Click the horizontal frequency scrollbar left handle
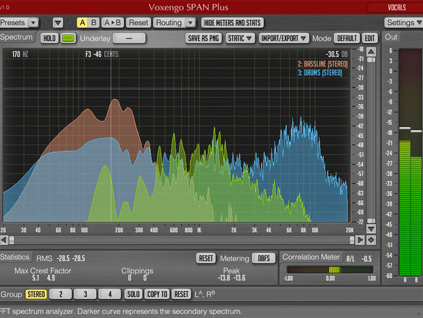Image resolution: width=423 pixels, height=318 pixels. click(12, 240)
